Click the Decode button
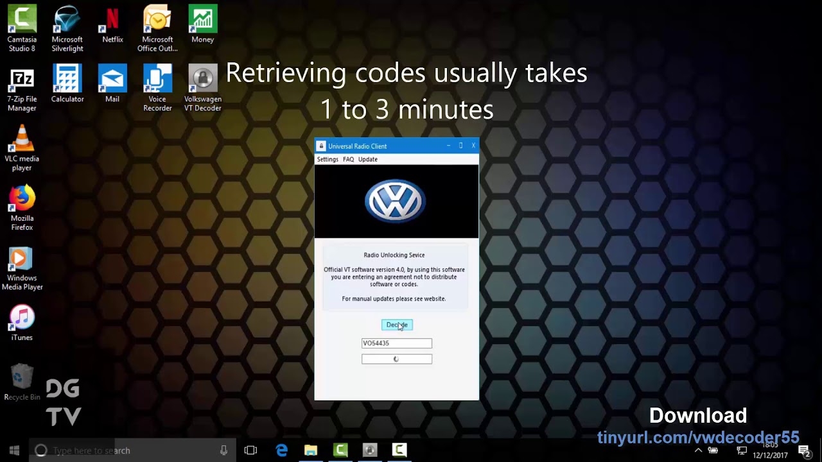The width and height of the screenshot is (822, 462). [397, 325]
